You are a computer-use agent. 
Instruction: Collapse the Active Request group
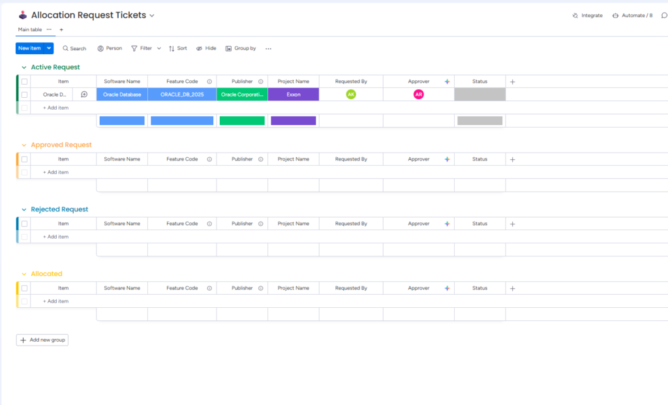(x=24, y=67)
